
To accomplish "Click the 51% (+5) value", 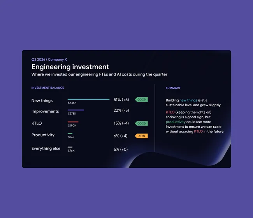I will coord(121,100).
